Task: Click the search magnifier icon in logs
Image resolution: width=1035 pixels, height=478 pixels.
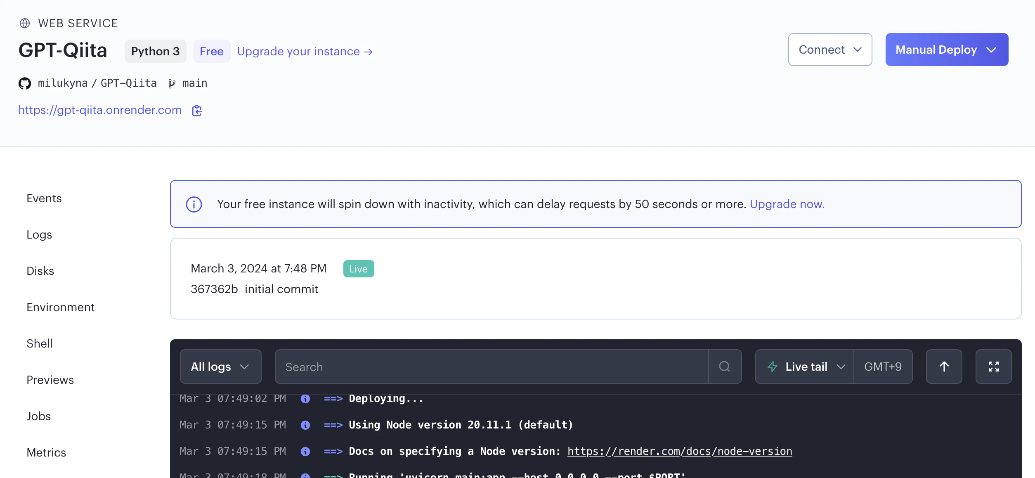Action: 725,367
